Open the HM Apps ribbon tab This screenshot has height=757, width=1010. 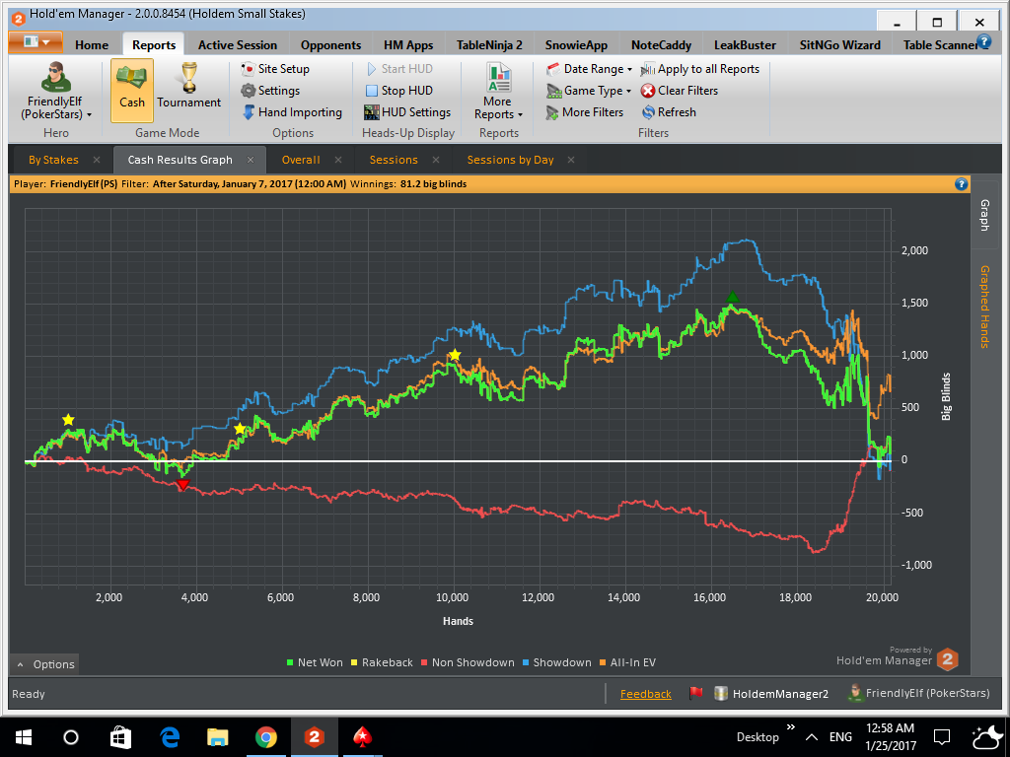point(408,45)
